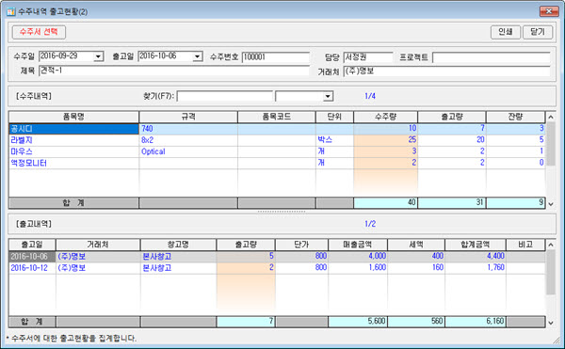
Task: Click the 비고 column header
Action: click(525, 245)
